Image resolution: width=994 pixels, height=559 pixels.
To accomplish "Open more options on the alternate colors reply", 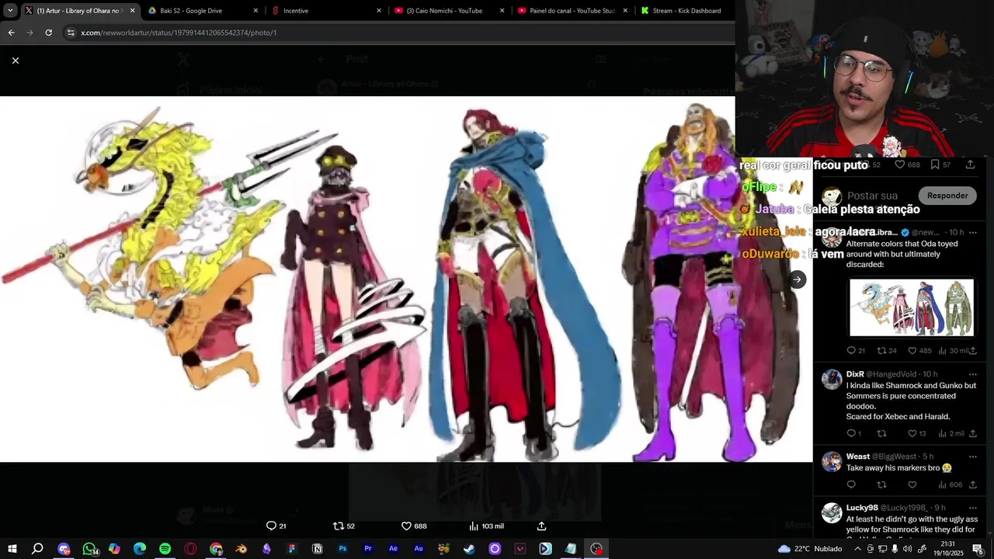I will [972, 232].
